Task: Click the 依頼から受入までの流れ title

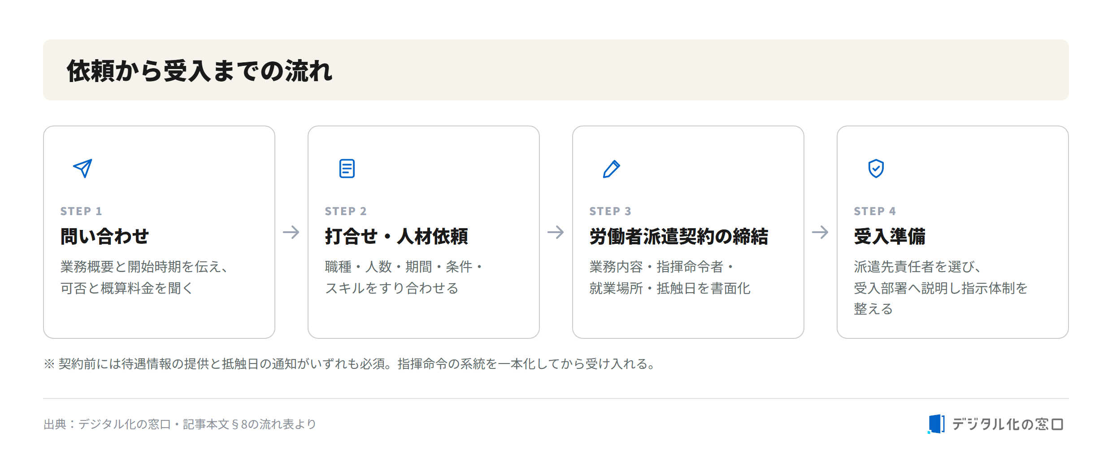Action: point(200,71)
